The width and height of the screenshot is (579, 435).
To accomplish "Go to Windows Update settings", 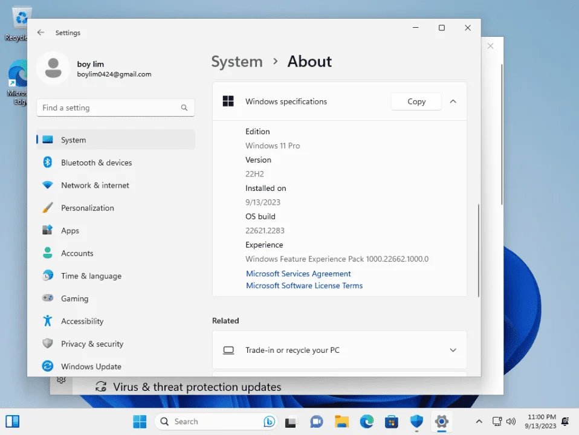I will click(x=115, y=366).
